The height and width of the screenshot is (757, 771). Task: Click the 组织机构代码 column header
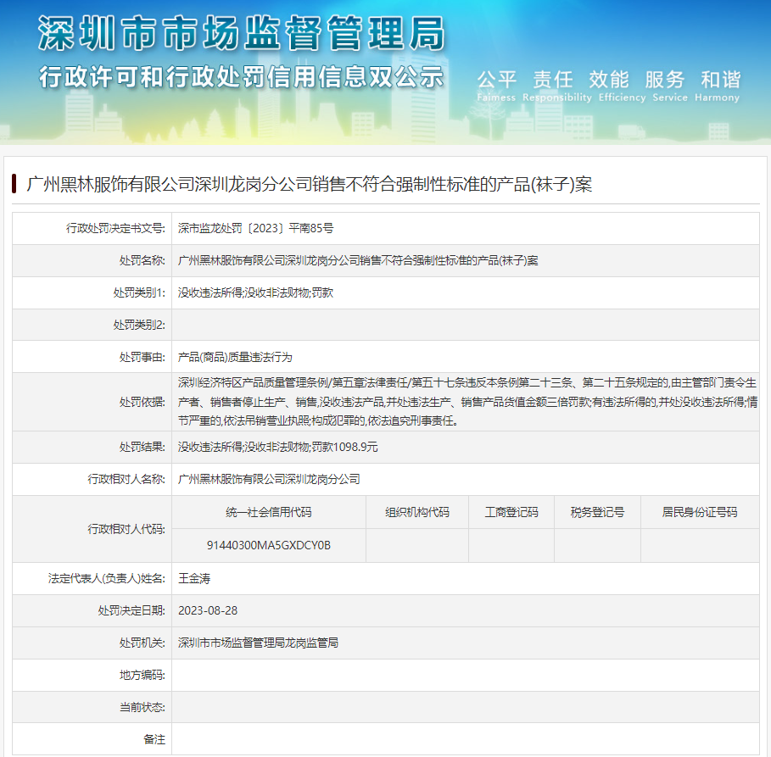tap(417, 512)
